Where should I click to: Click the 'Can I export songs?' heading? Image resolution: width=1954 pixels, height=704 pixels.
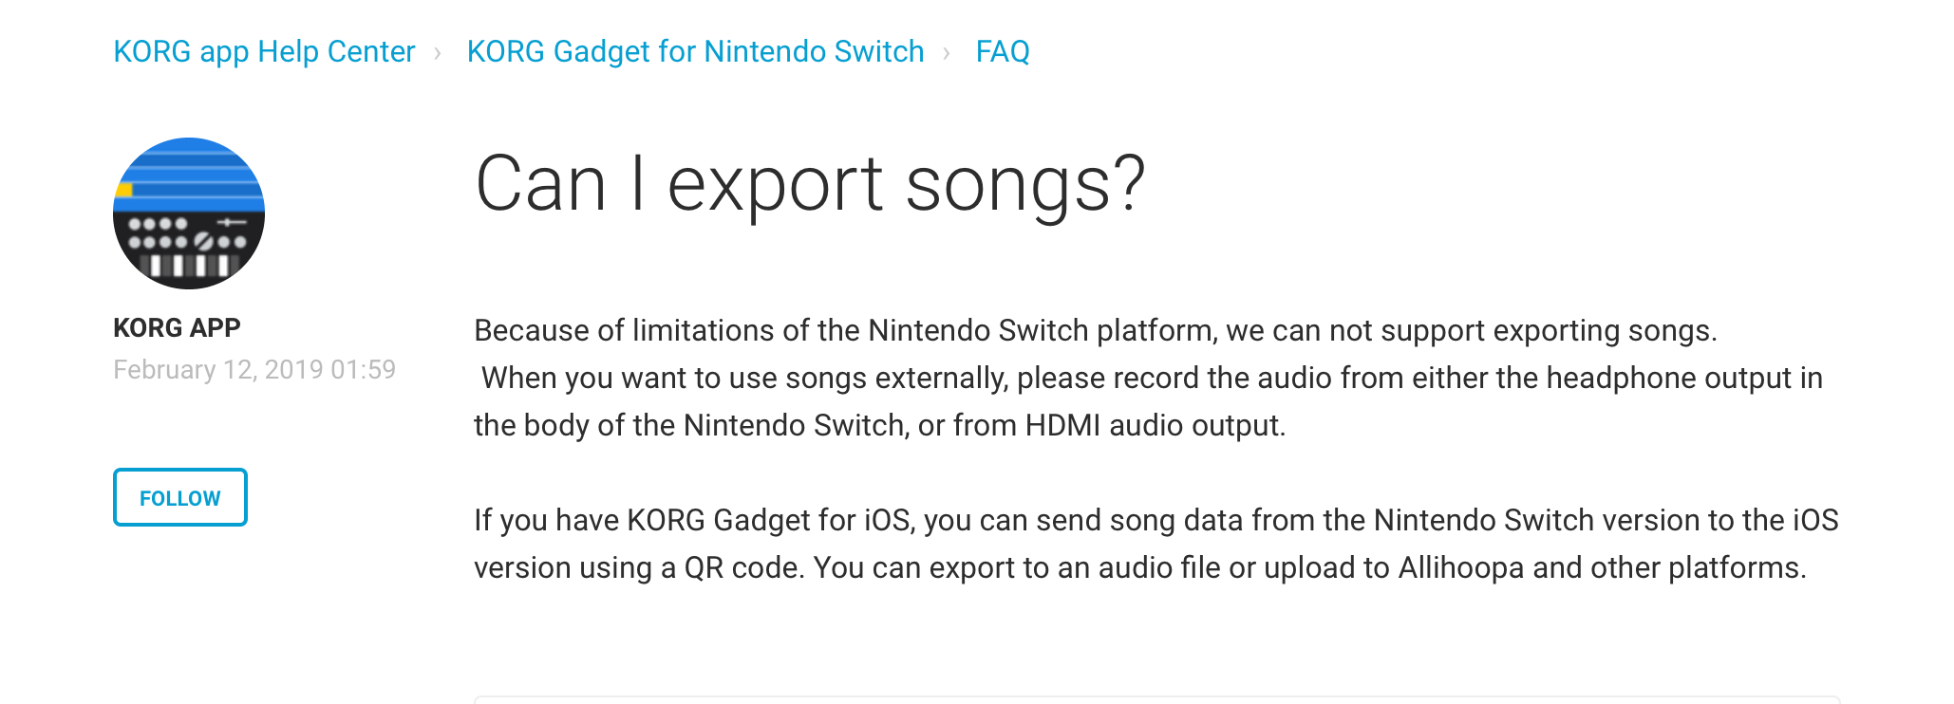pyautogui.click(x=810, y=185)
